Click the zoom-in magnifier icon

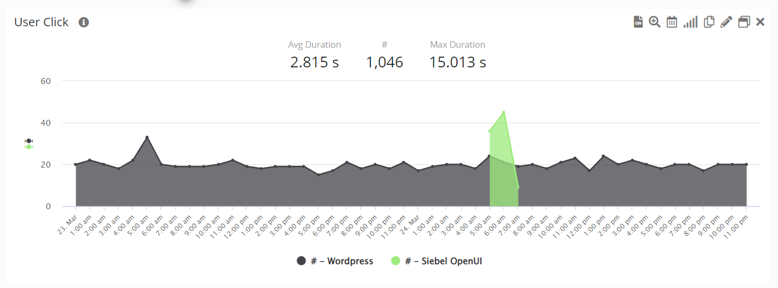pyautogui.click(x=654, y=22)
